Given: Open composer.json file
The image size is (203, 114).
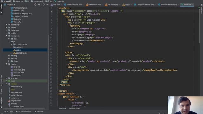Looking at the screenshot, I should click(16, 106).
